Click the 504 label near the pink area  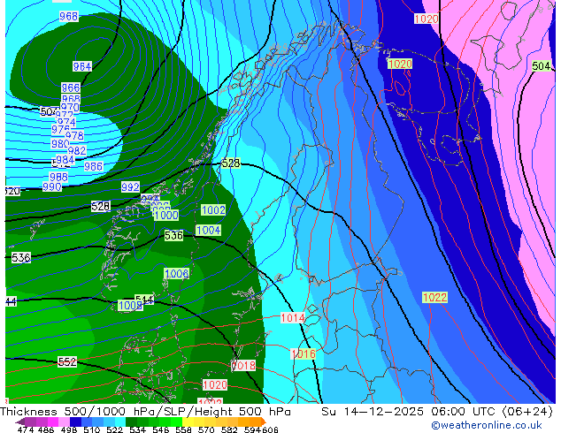[x=542, y=66]
